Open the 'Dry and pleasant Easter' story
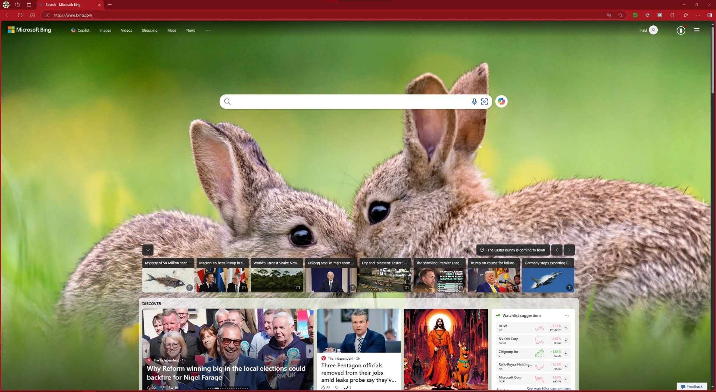This screenshot has width=716, height=392. coord(385,275)
